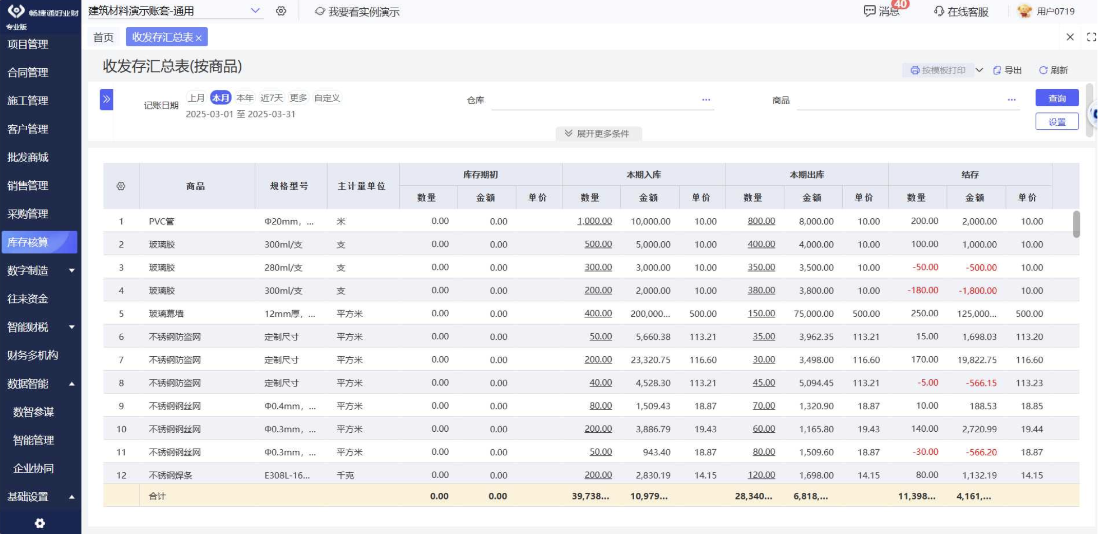Open 项目管理 in the sidebar

[28, 44]
